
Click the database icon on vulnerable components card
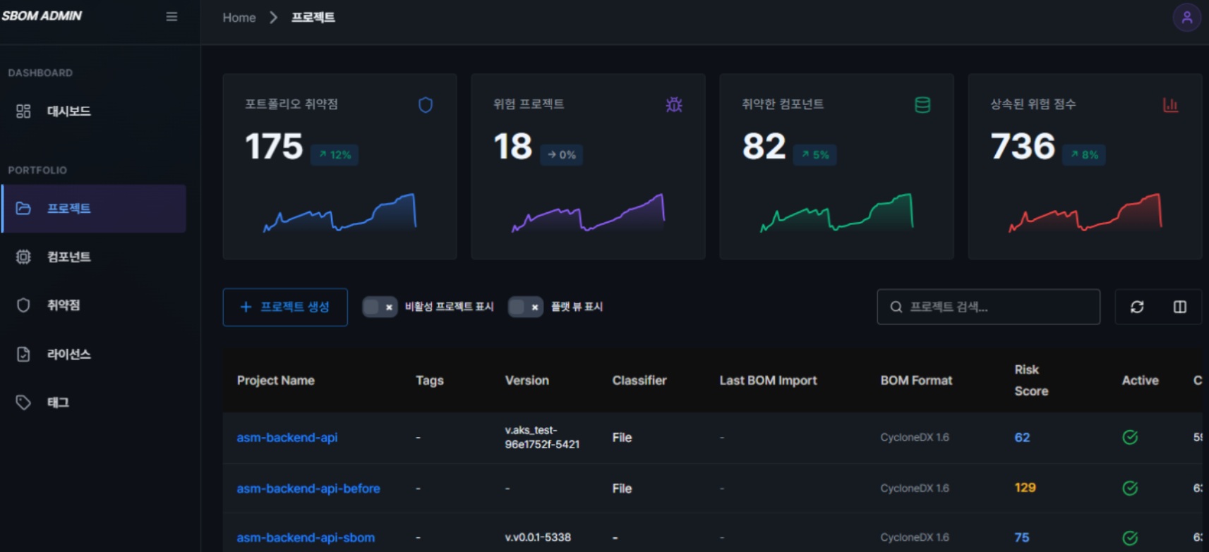[x=922, y=105]
